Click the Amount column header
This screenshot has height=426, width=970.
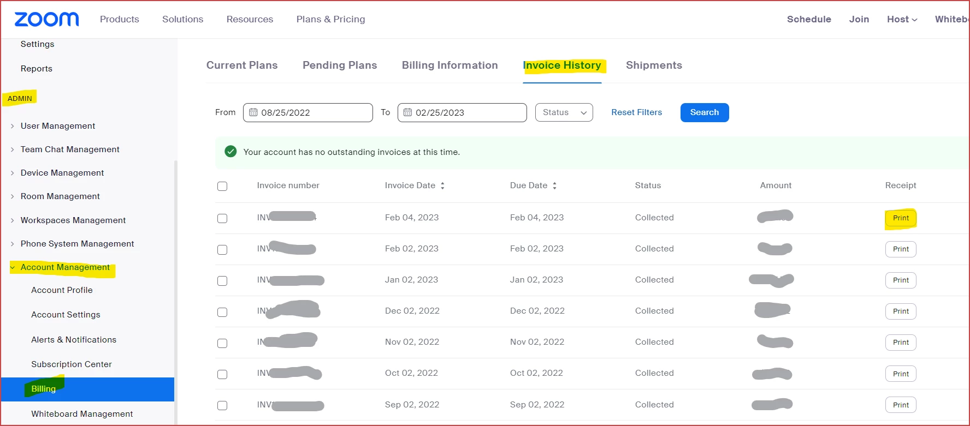[x=776, y=185]
